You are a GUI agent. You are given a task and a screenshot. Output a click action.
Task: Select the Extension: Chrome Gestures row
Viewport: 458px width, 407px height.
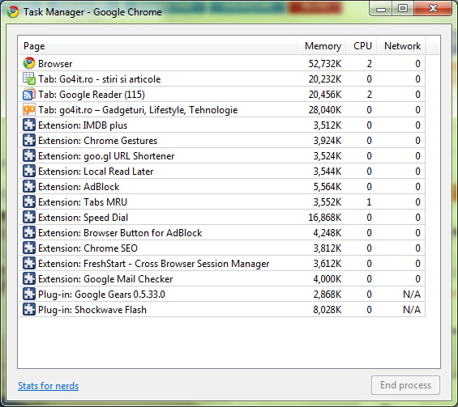(x=222, y=141)
